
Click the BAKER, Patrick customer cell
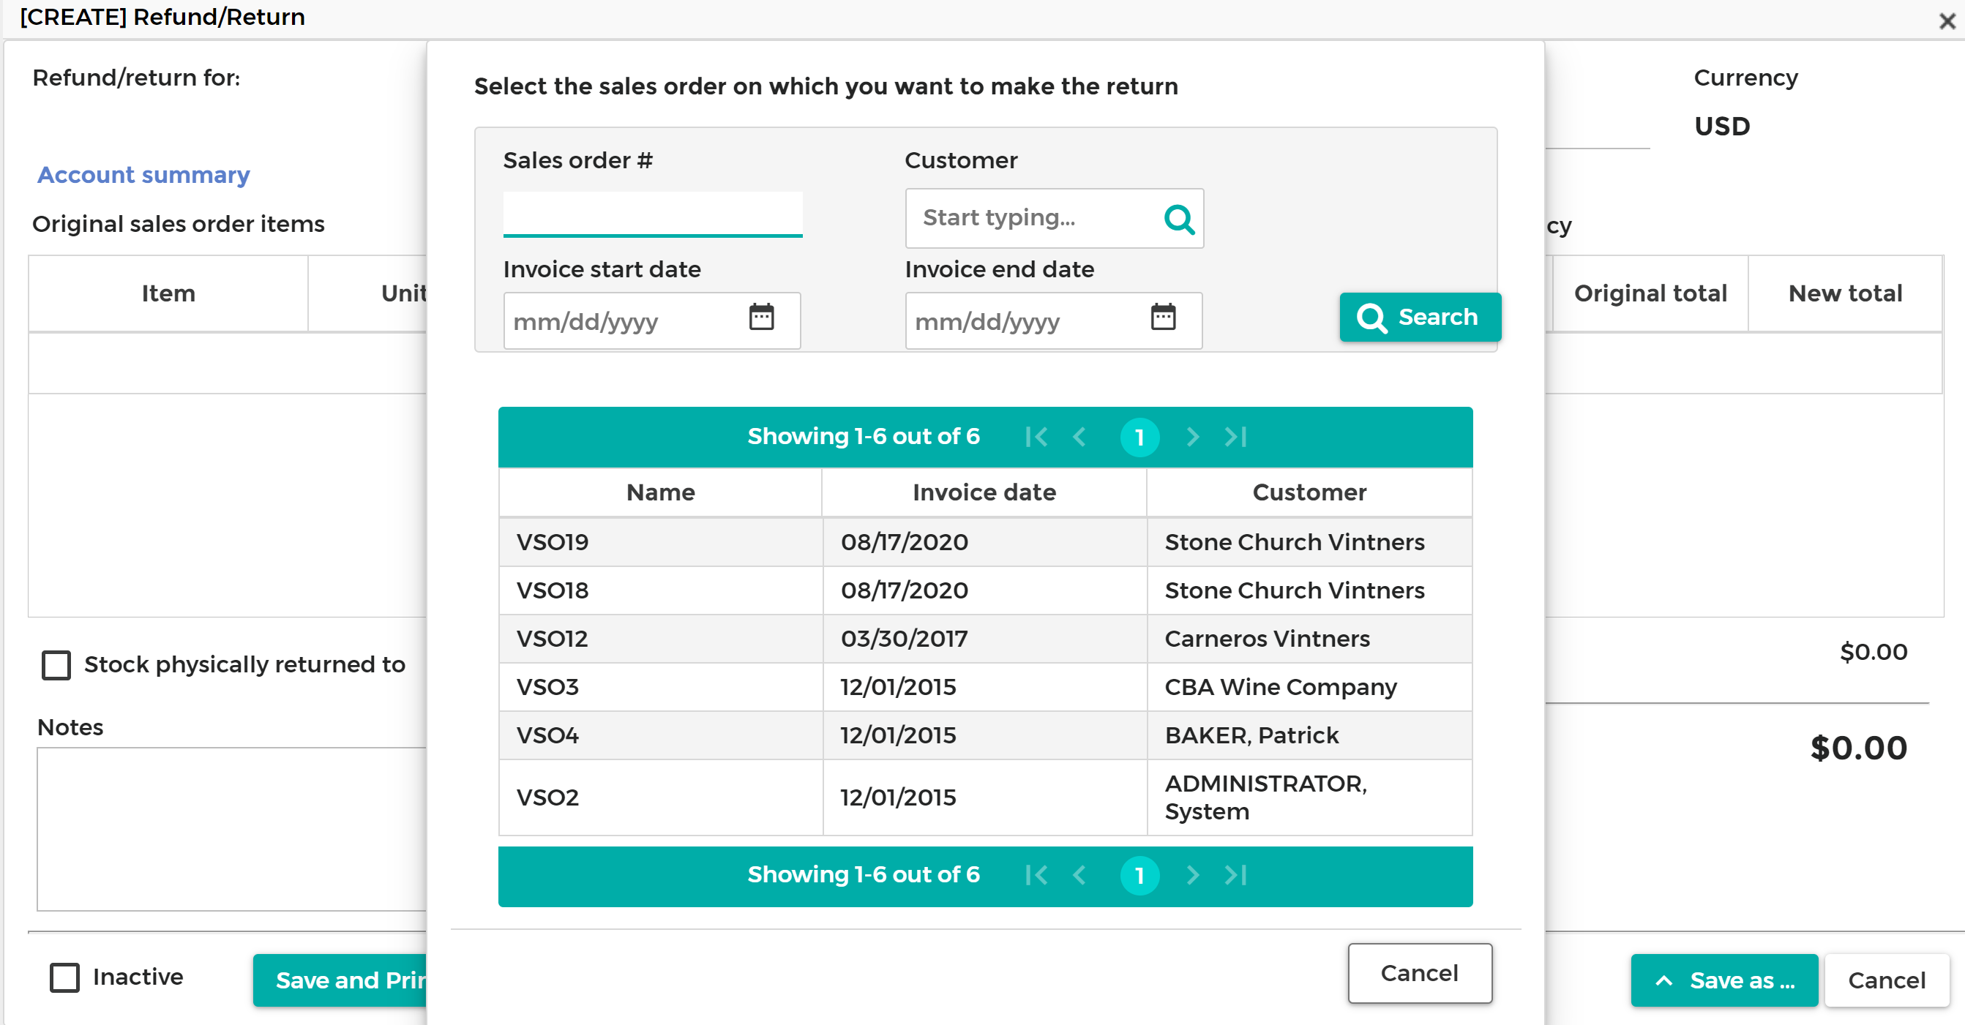click(1310, 735)
